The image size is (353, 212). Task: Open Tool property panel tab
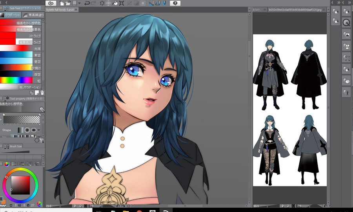(24, 98)
